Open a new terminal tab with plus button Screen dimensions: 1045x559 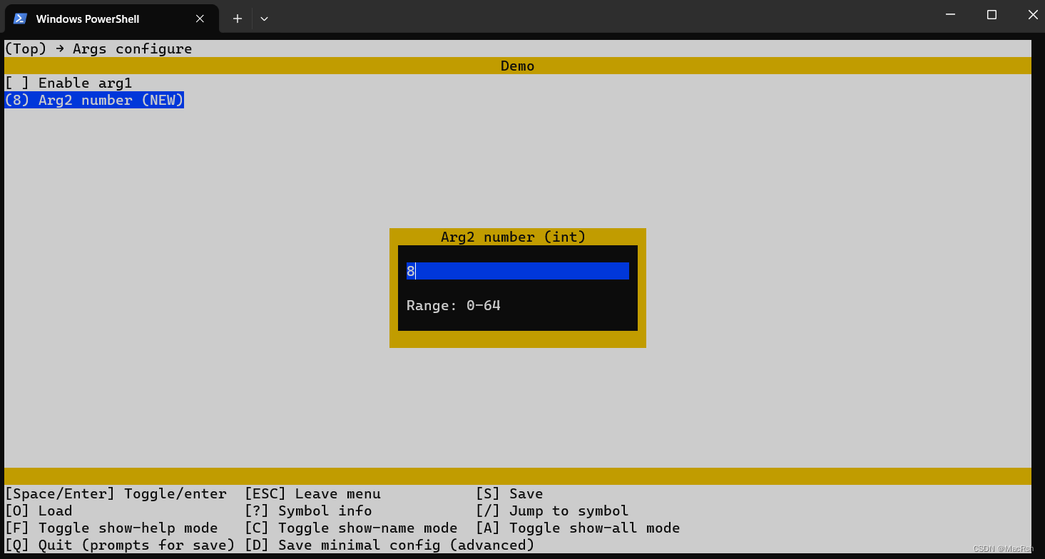pyautogui.click(x=237, y=19)
